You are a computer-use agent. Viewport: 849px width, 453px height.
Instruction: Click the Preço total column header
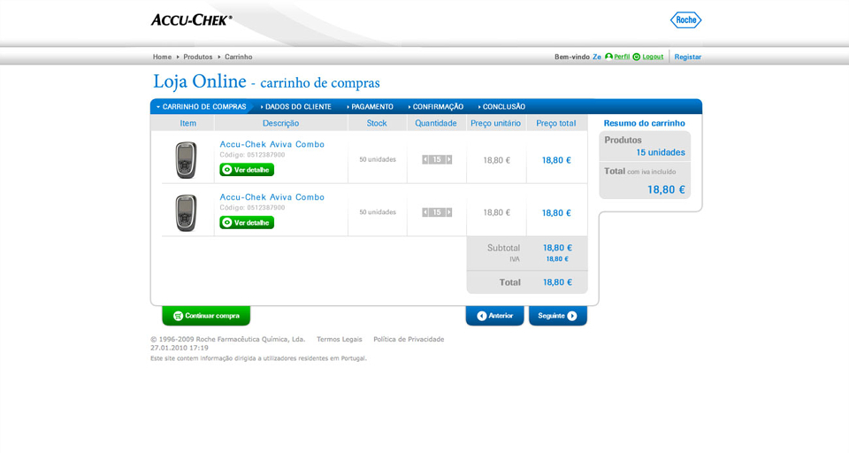[x=556, y=123]
